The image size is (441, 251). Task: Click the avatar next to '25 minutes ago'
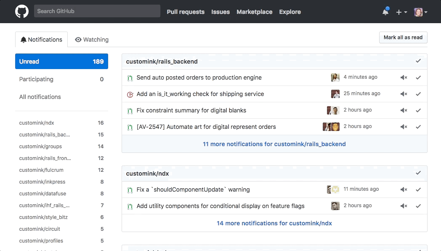coord(335,94)
